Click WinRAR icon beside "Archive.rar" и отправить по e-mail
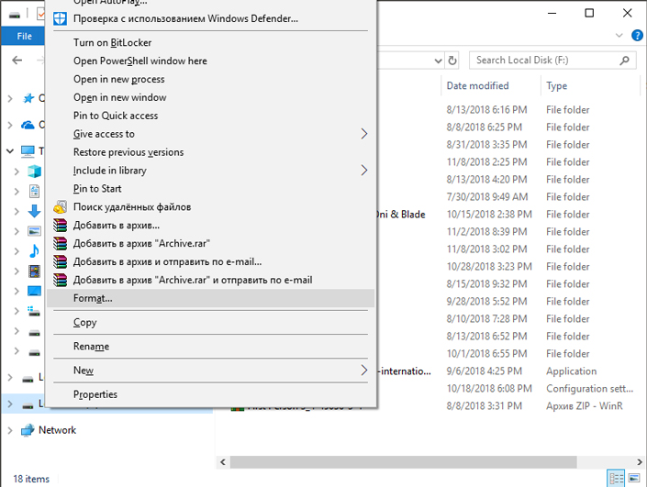The image size is (647, 487). (x=60, y=280)
